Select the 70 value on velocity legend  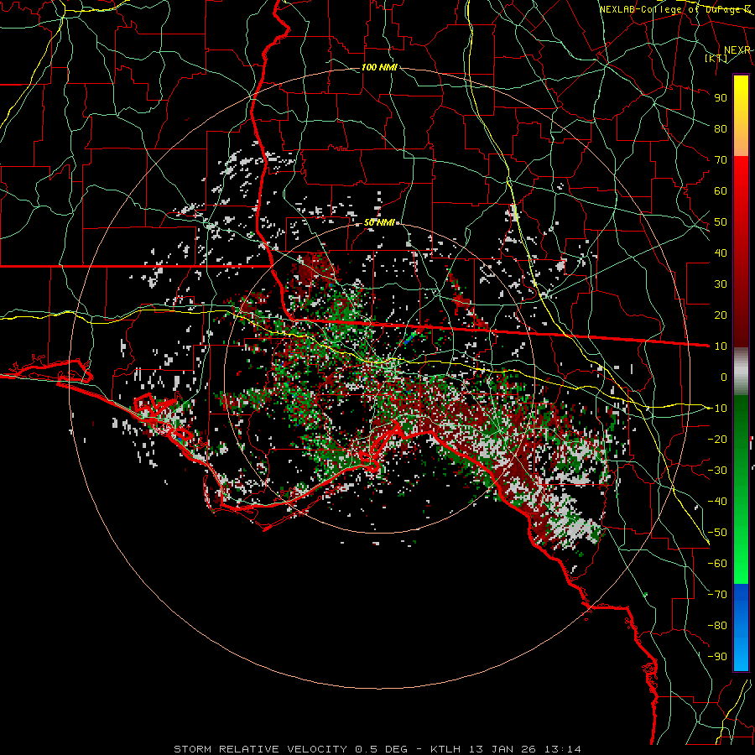pos(721,160)
